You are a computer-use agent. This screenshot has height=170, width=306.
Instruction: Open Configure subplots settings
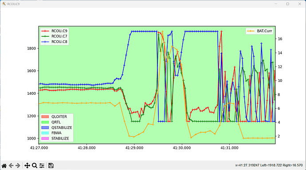click(42, 166)
